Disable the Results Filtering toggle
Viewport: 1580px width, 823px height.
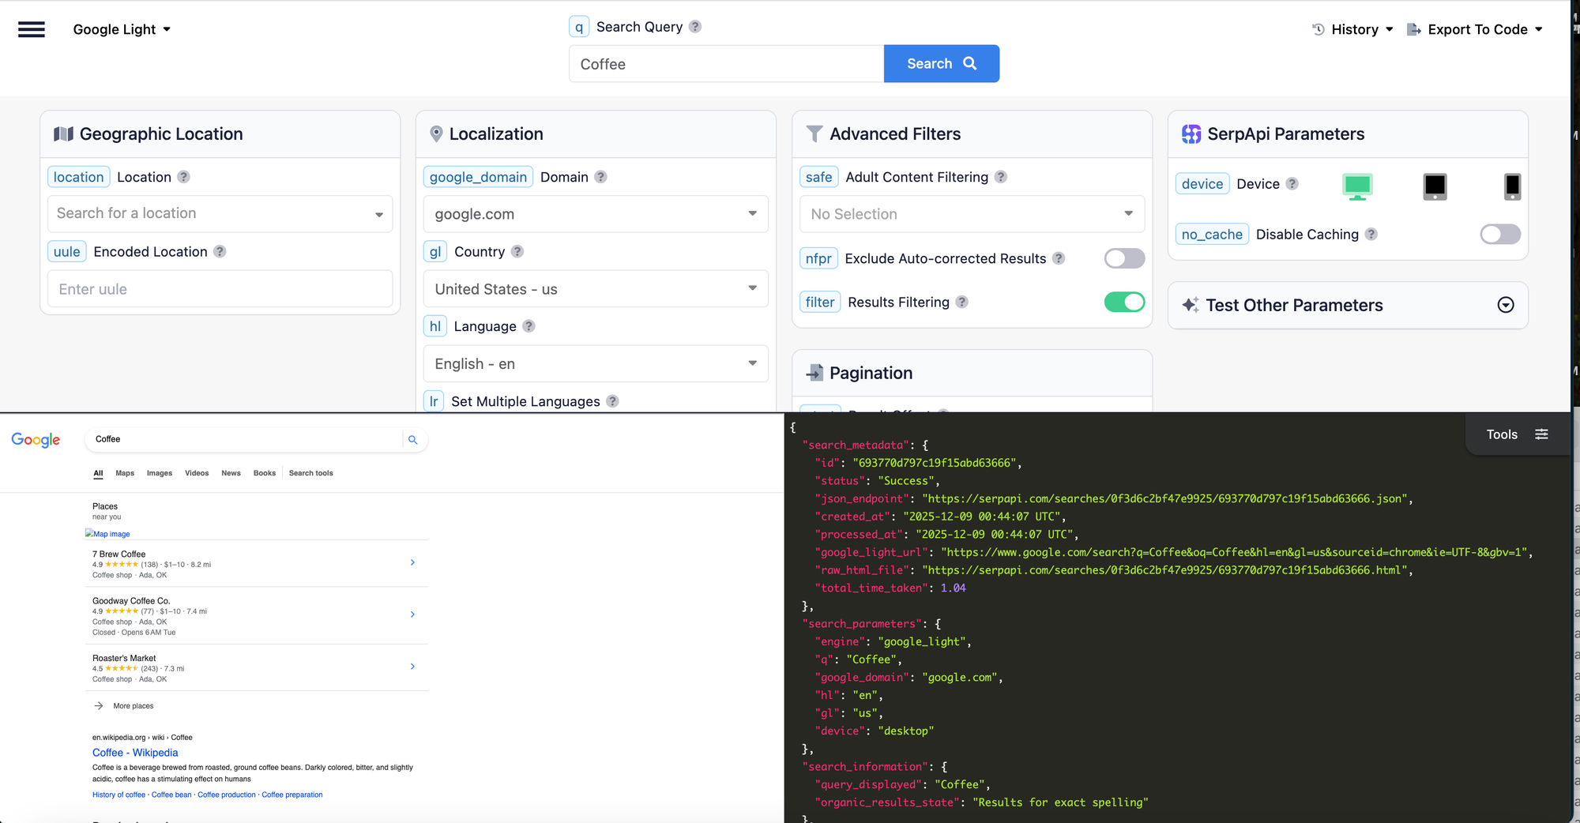pos(1124,302)
